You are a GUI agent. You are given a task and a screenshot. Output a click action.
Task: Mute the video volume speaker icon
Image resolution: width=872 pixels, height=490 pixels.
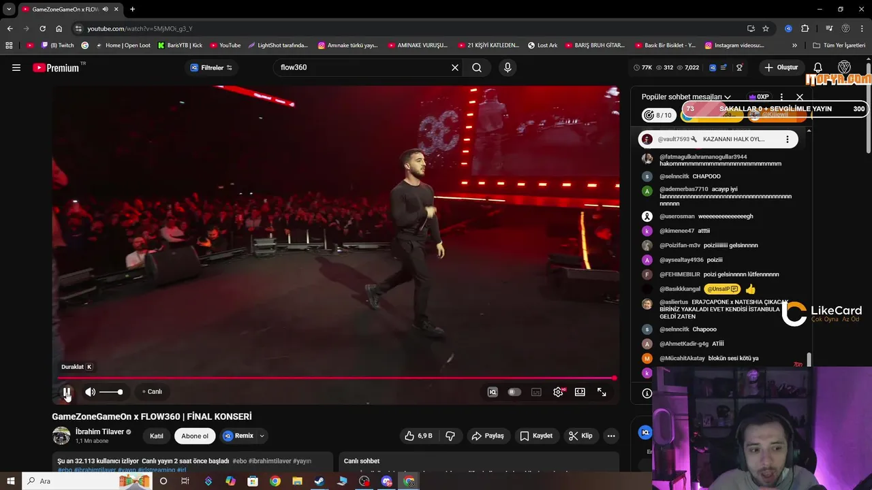90,392
